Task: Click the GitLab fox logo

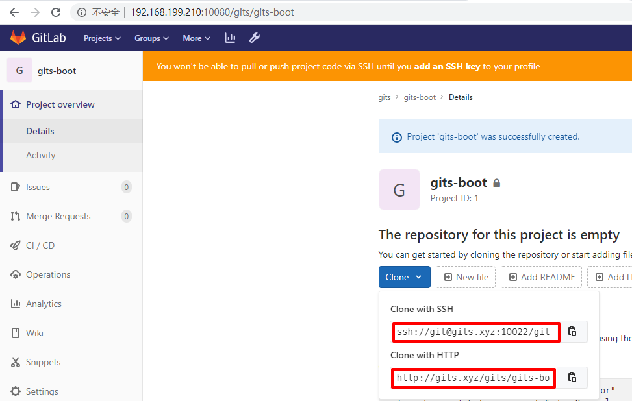Action: (18, 38)
